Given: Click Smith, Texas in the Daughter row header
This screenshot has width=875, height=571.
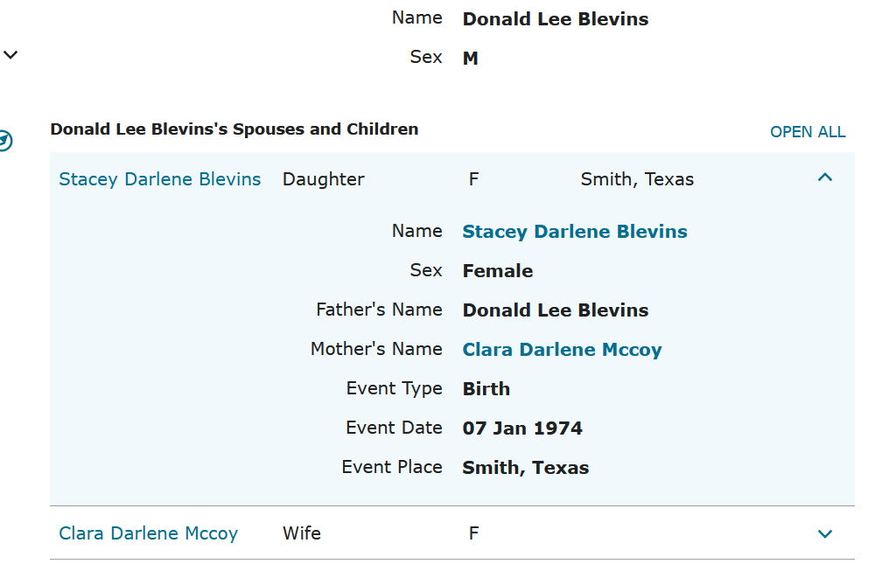Looking at the screenshot, I should (x=637, y=179).
